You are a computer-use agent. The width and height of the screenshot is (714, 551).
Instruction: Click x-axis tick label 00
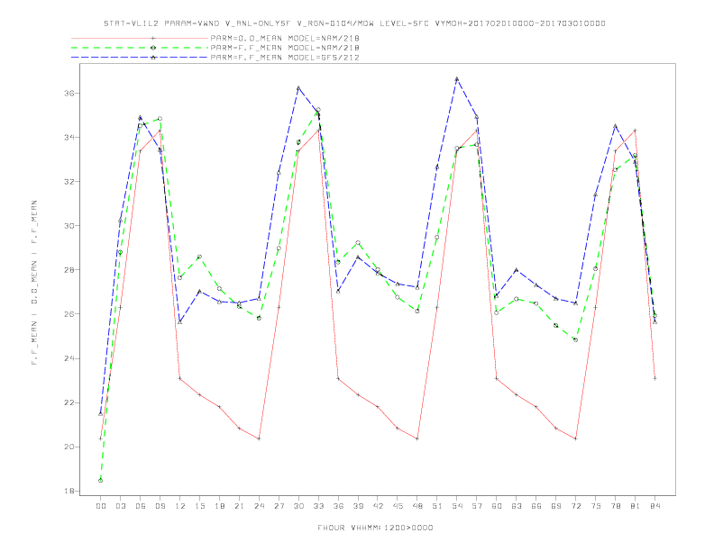(x=101, y=506)
